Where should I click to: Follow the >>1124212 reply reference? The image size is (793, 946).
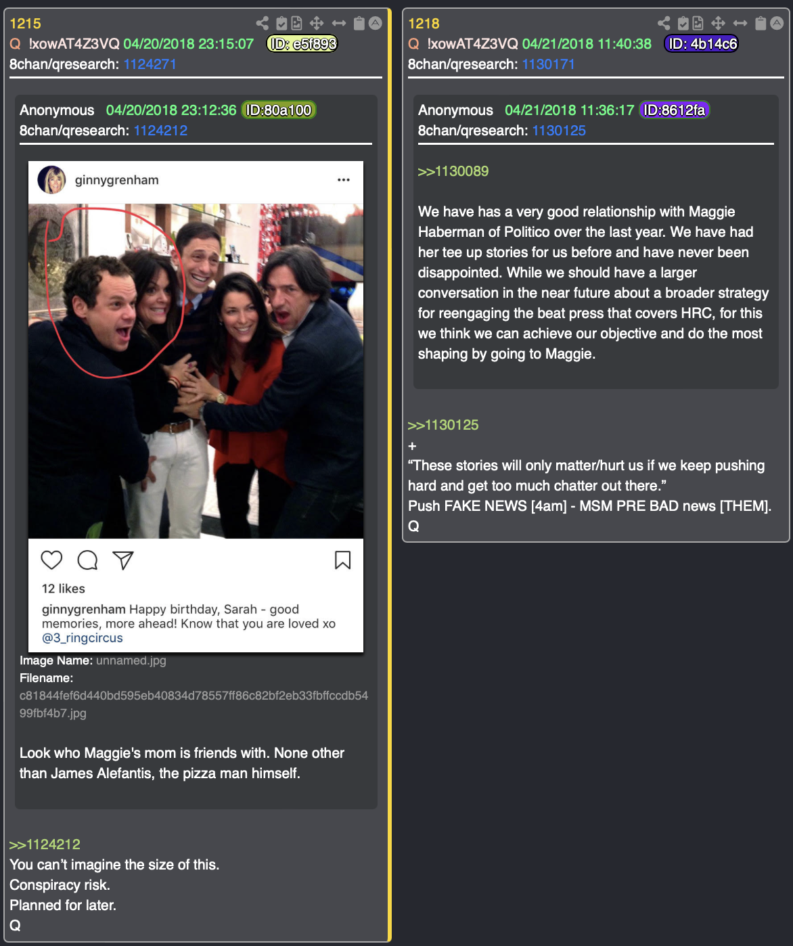[x=45, y=844]
